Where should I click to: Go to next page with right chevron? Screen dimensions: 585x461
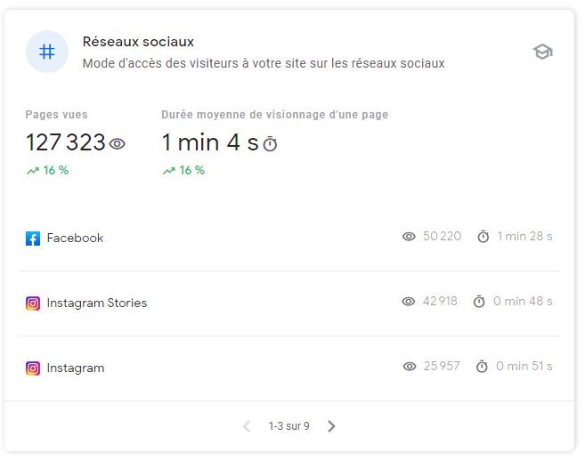pyautogui.click(x=331, y=426)
